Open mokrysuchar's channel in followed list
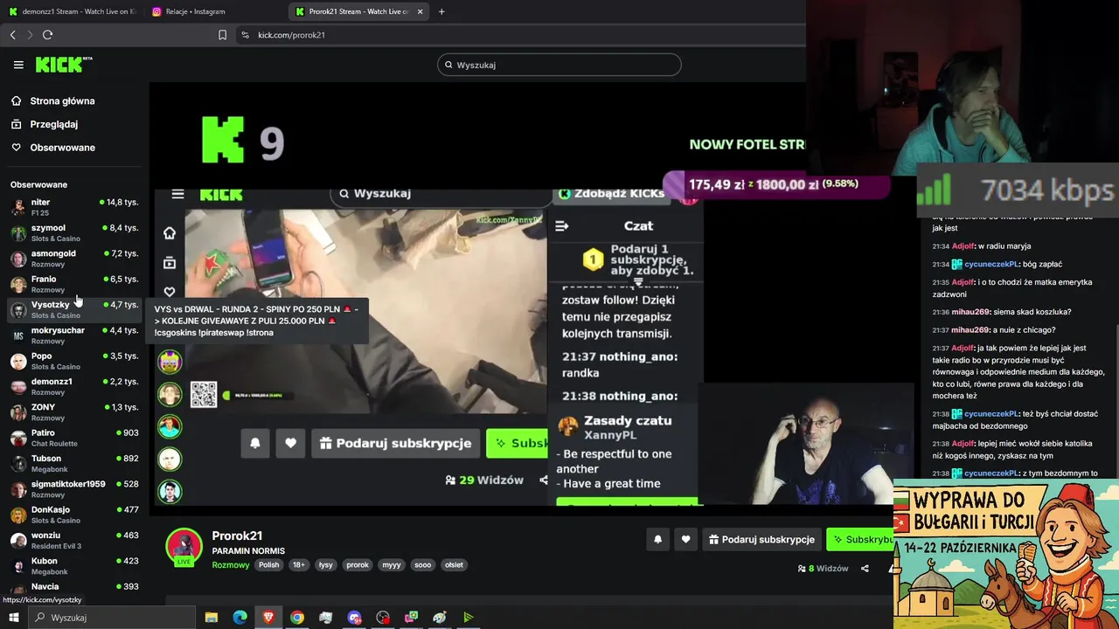Viewport: 1119px width, 629px height. (x=74, y=335)
